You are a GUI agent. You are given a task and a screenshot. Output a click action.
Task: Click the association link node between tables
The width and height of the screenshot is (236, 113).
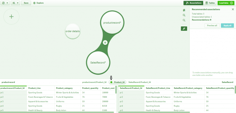click(105, 43)
